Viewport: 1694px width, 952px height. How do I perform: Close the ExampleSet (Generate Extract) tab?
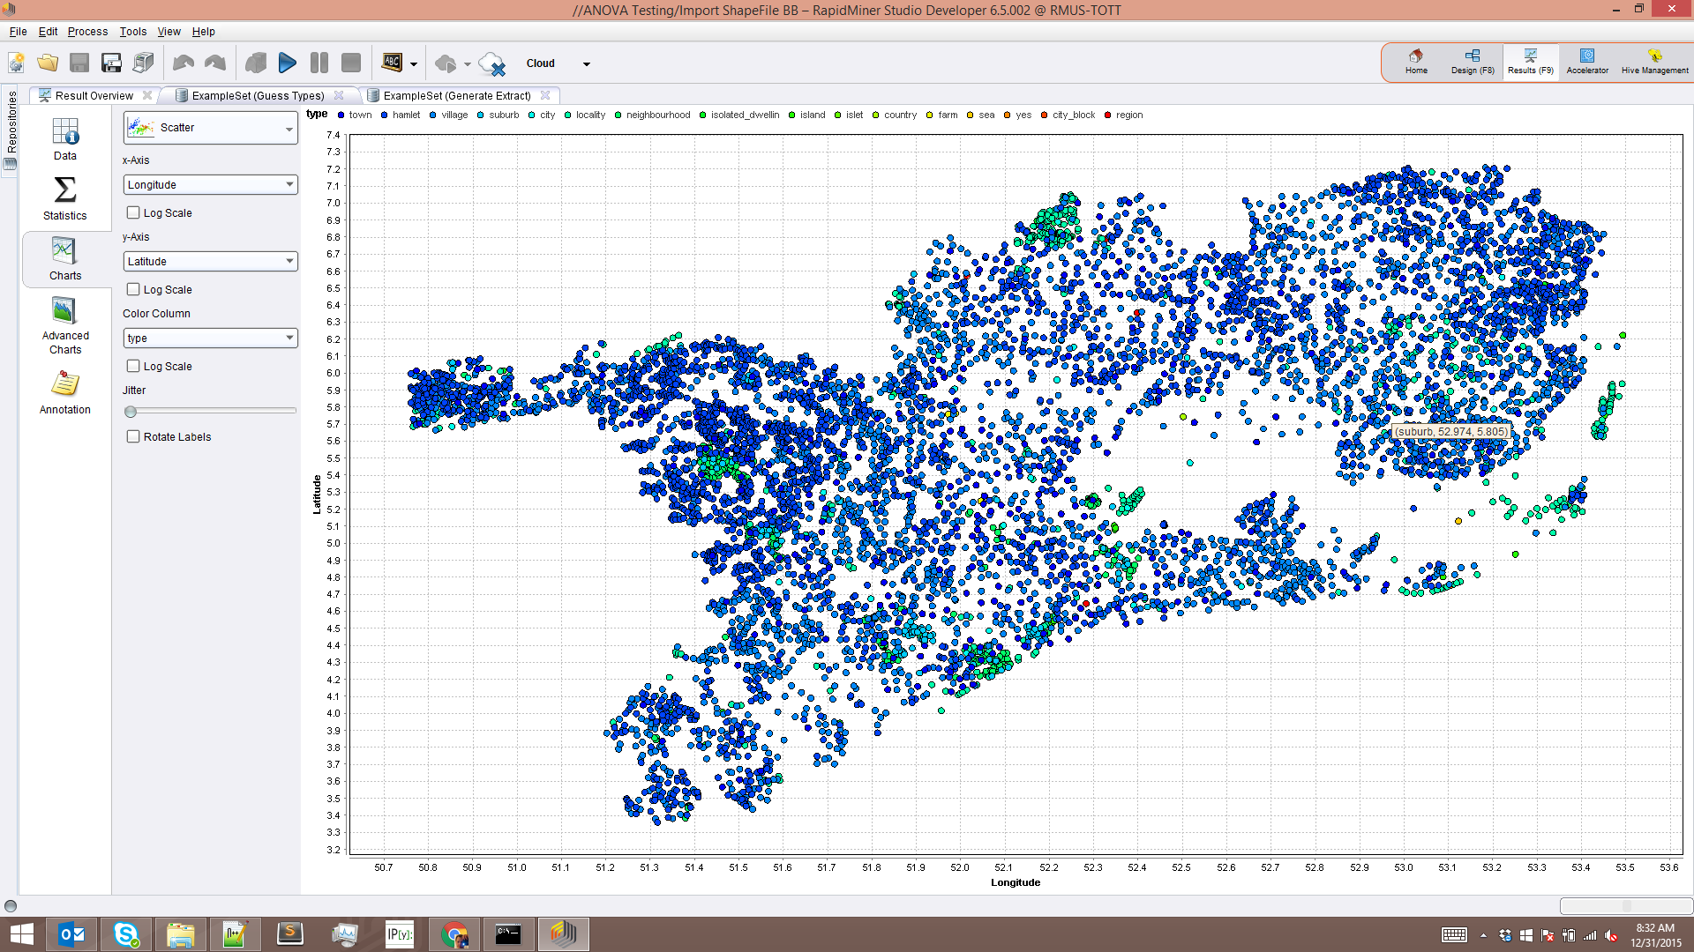click(x=545, y=95)
